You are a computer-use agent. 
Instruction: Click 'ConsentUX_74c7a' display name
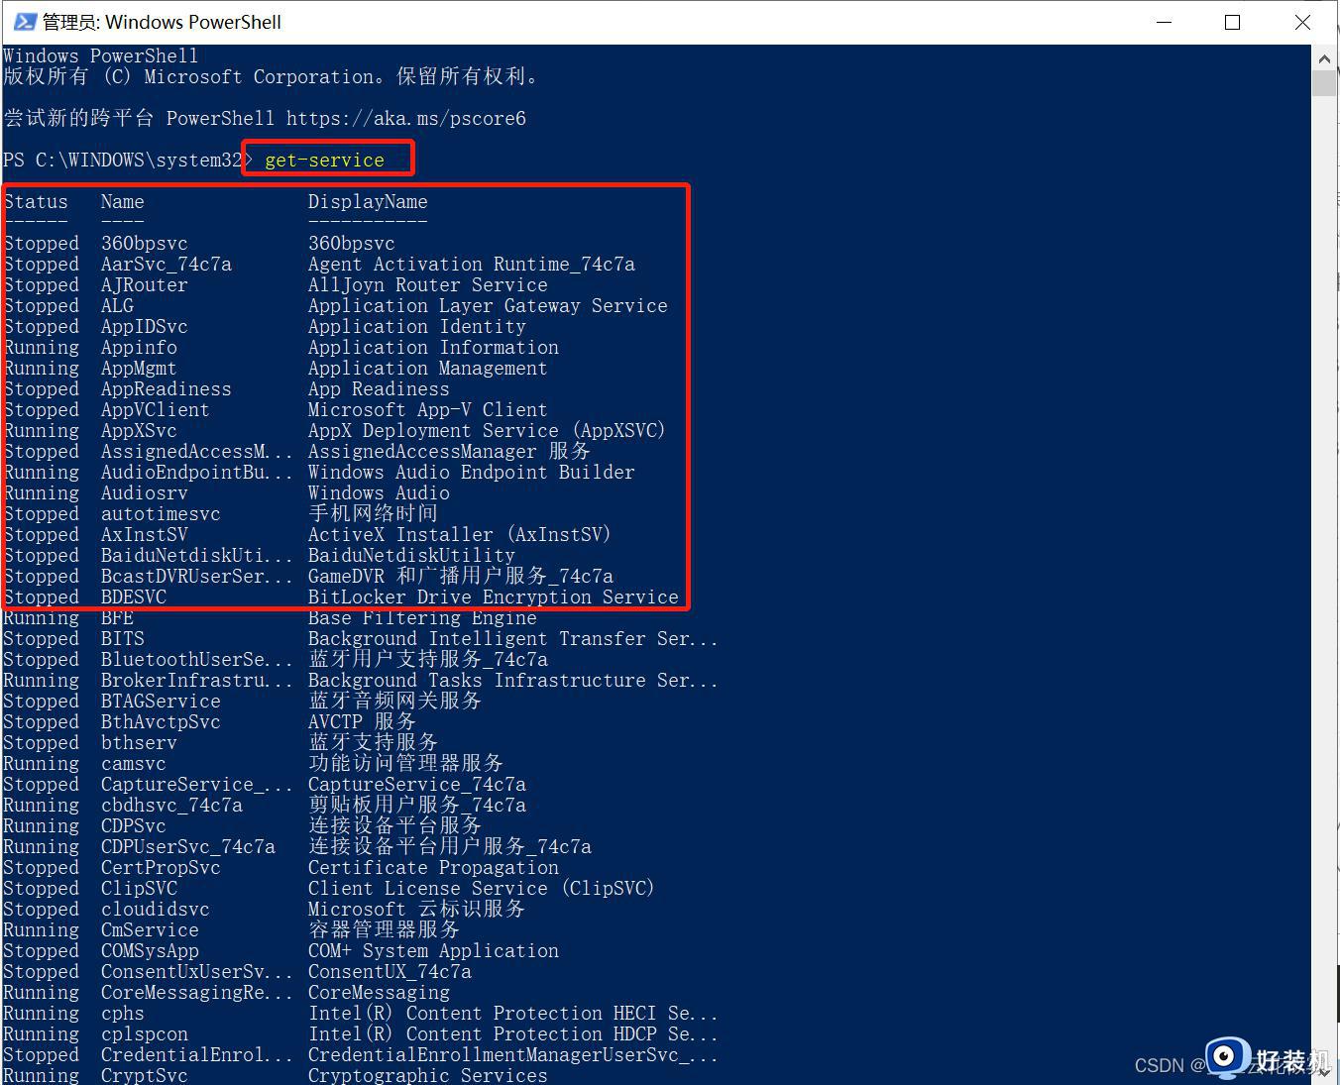[390, 972]
